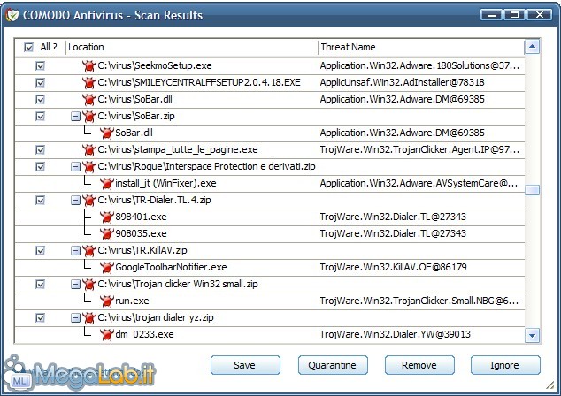Select threat TrojWare.Win32.KillAV.OE@86179
Viewport: 561px width, 396px height.
[393, 267]
